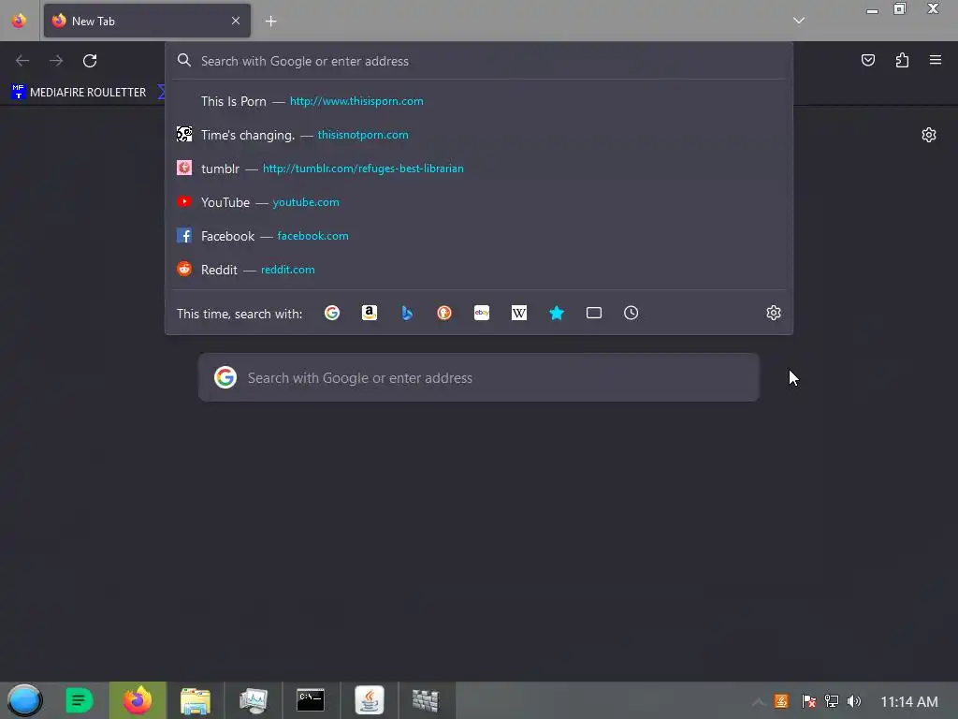Search this time with DuckDuckGo

pos(444,313)
